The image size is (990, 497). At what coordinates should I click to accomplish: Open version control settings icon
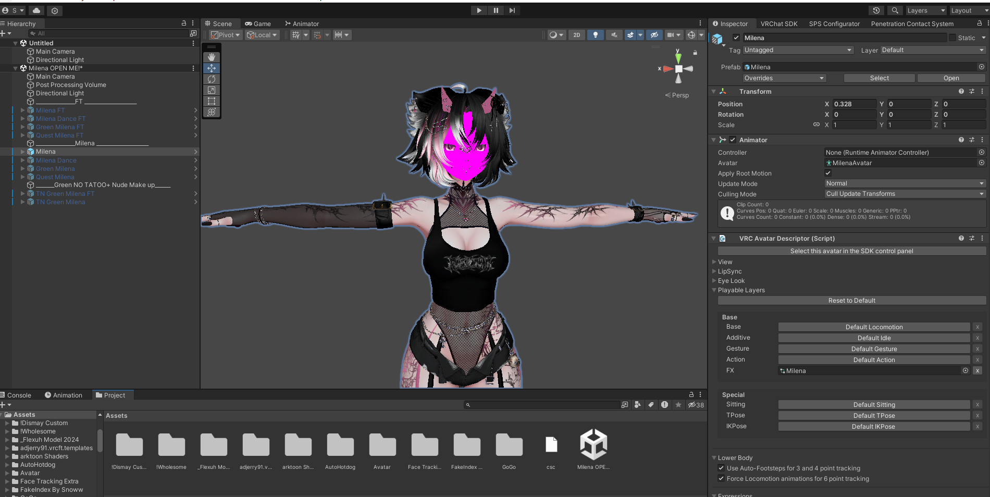tap(55, 10)
